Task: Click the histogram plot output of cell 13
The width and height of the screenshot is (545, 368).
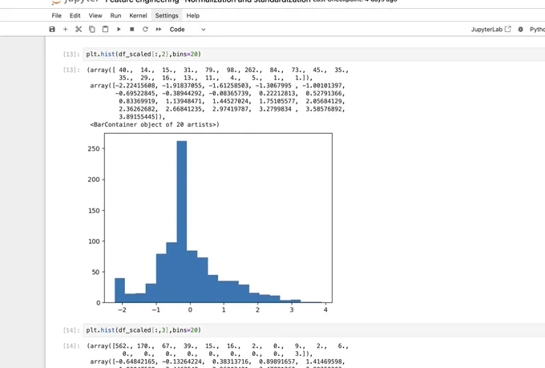Action: coord(210,223)
